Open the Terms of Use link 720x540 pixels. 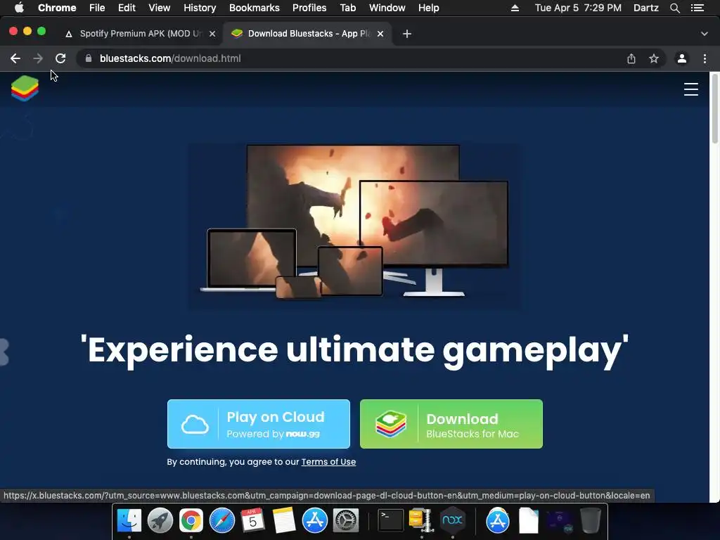click(x=328, y=462)
